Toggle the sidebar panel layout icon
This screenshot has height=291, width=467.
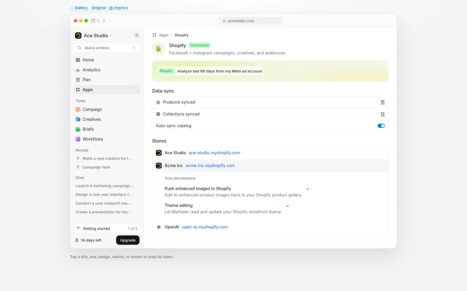137,35
